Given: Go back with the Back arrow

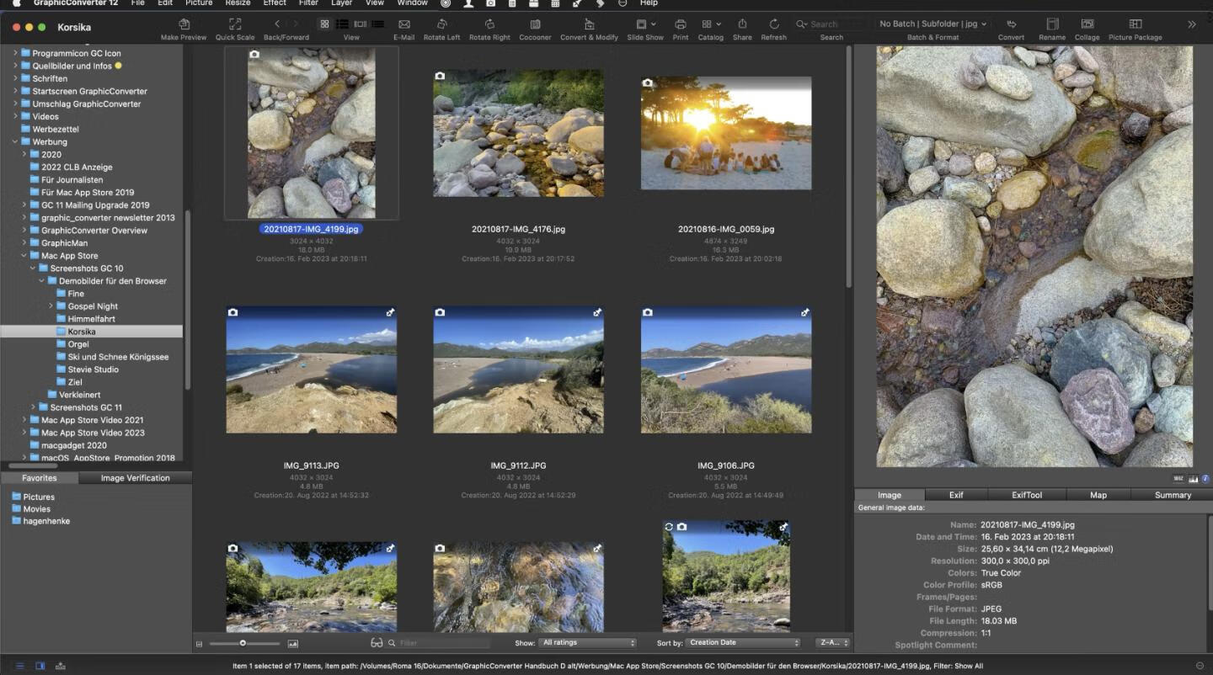Looking at the screenshot, I should pyautogui.click(x=277, y=24).
